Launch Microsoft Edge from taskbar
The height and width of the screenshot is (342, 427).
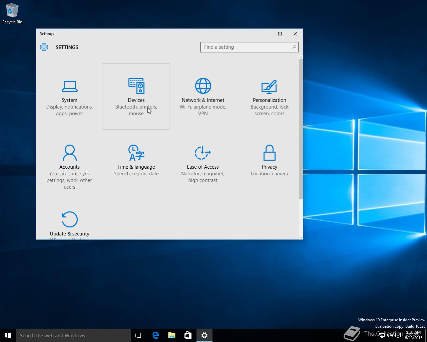pyautogui.click(x=155, y=335)
